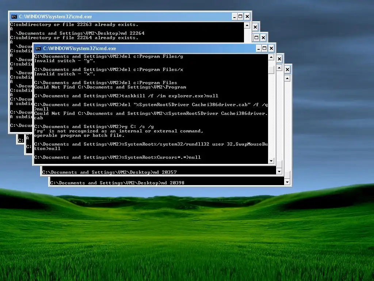Click the 'operable program or batch file.' line
The image size is (374, 281).
79,135
